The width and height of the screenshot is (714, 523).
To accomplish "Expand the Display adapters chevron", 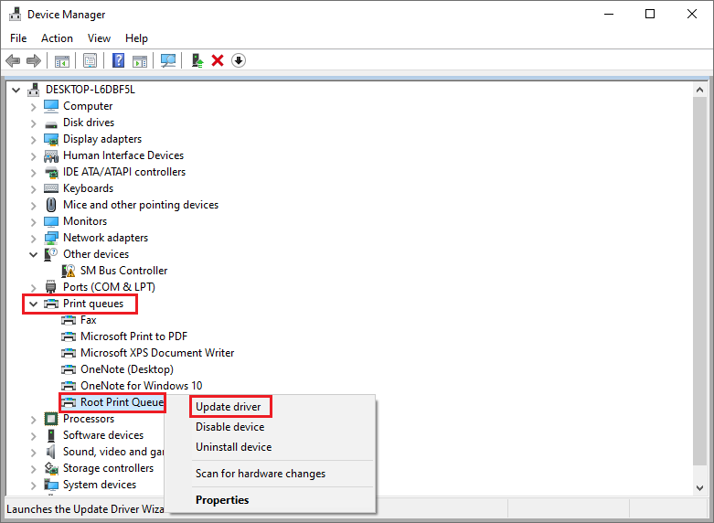I will 33,139.
